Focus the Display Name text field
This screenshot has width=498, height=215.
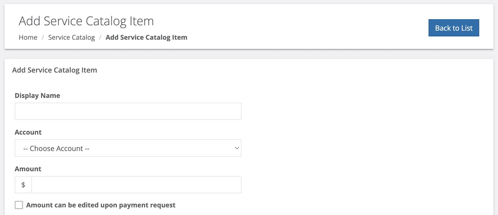(128, 111)
